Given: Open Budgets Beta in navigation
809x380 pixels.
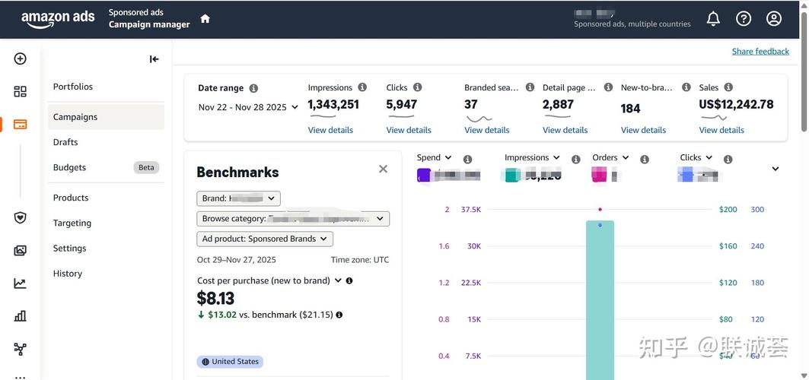Looking at the screenshot, I should [106, 167].
